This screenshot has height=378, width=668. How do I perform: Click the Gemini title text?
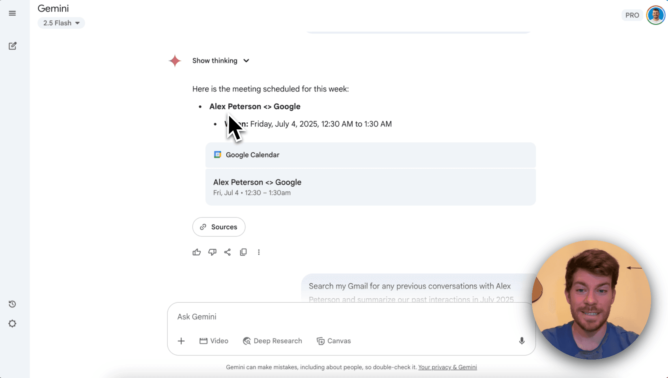[x=53, y=8]
